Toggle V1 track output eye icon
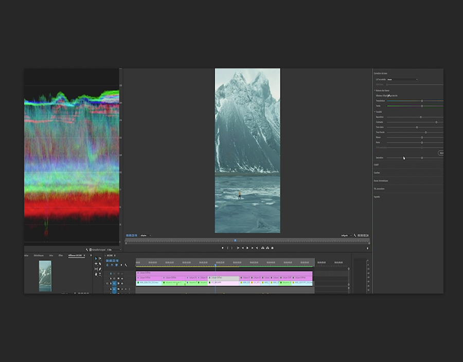 tap(122, 283)
